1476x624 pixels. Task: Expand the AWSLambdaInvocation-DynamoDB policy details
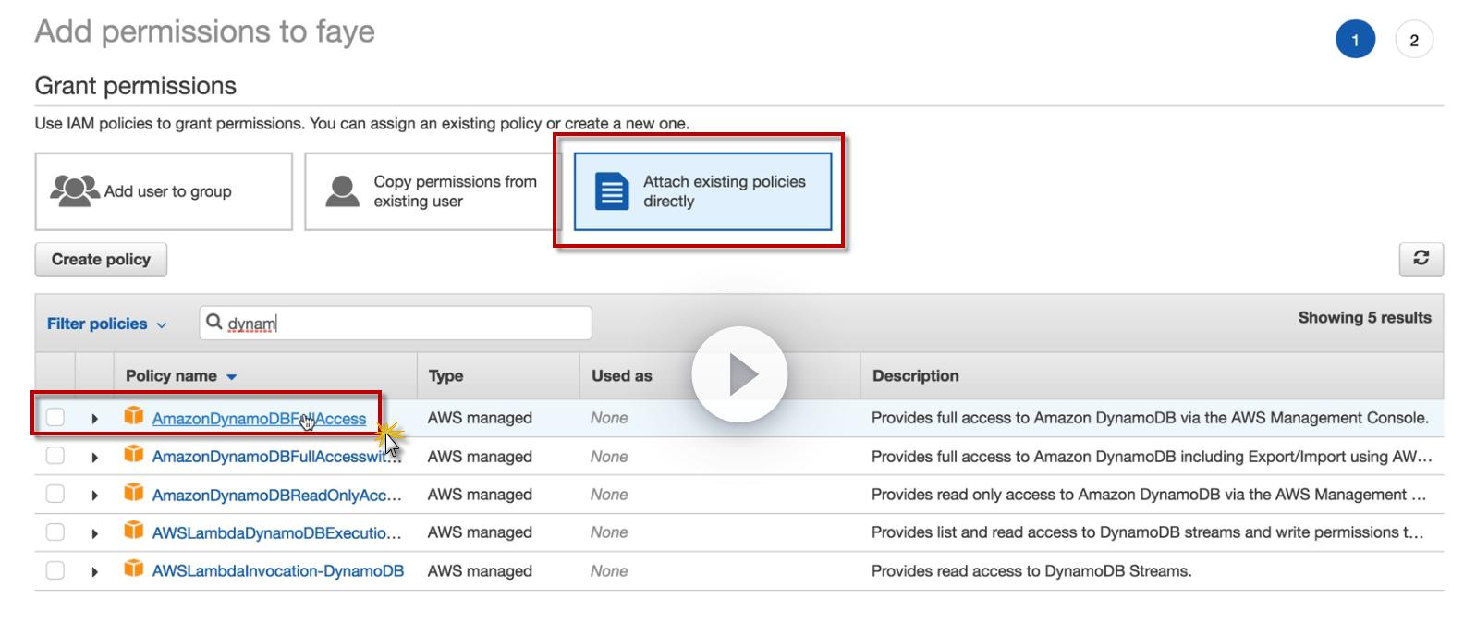coord(94,572)
